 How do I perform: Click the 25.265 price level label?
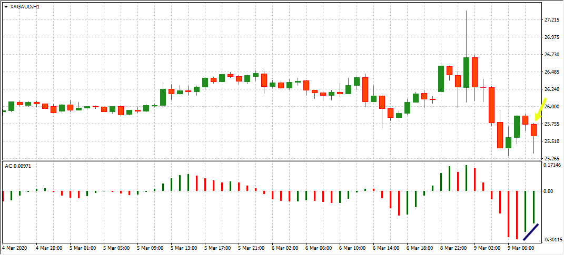(552, 158)
